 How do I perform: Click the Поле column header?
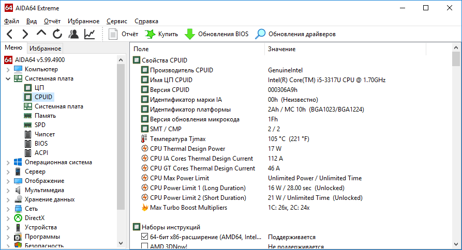[198, 49]
